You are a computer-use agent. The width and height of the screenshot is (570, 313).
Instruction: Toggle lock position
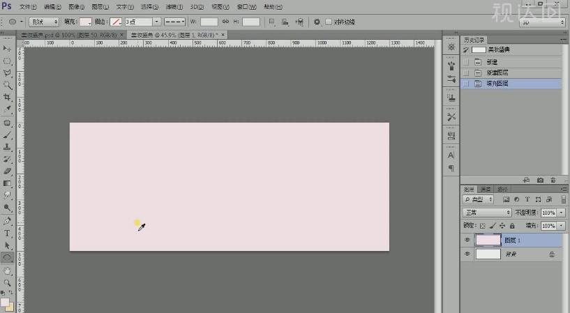[502, 226]
